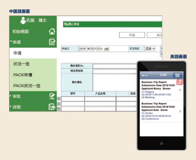Select PACK申请 in the sidebar menu
196x160 pixels.
pos(23,75)
